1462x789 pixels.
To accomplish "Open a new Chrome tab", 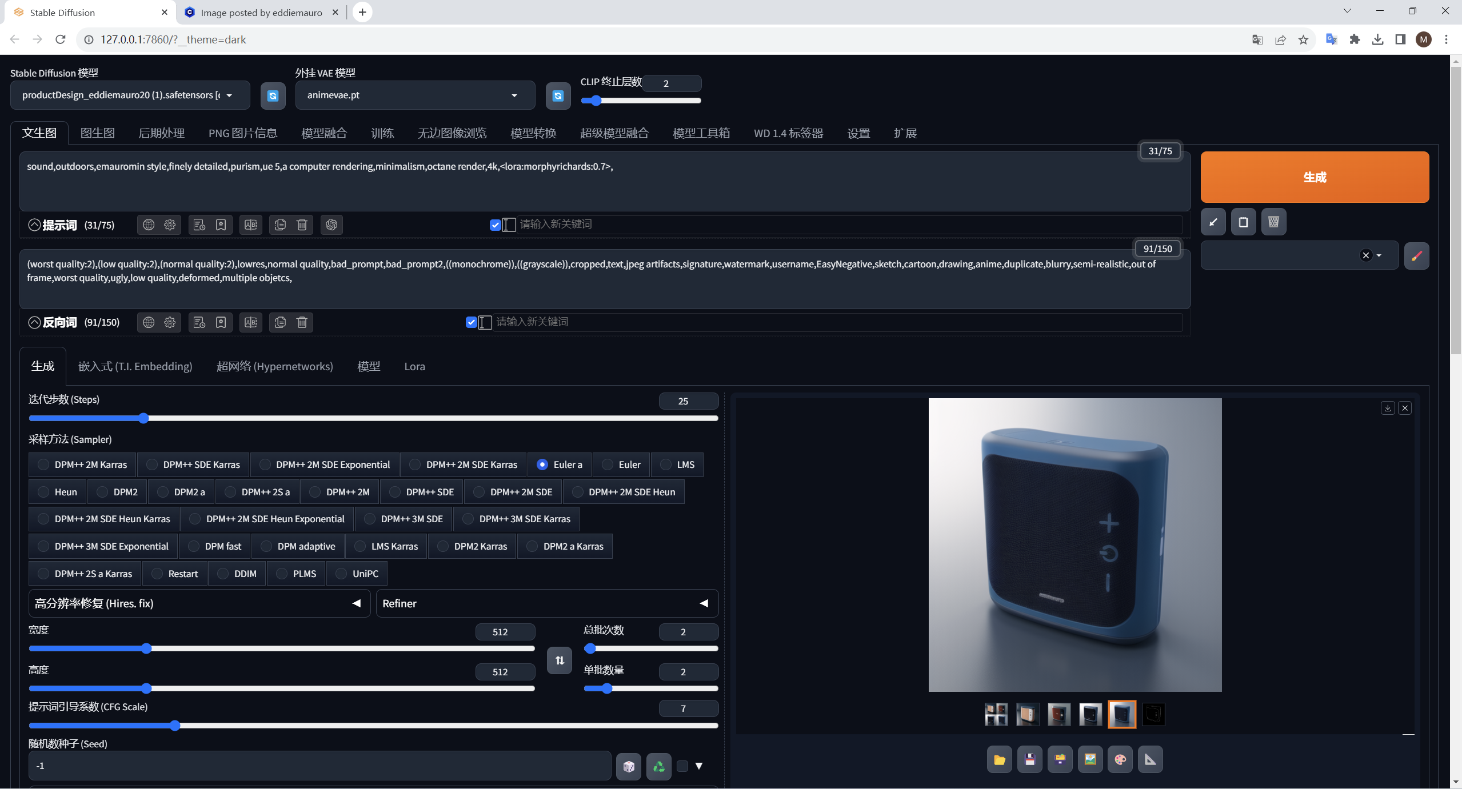I will click(x=362, y=12).
